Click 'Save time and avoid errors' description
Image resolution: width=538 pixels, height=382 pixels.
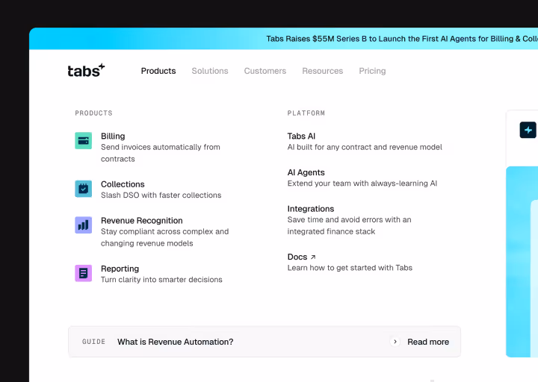tap(349, 225)
